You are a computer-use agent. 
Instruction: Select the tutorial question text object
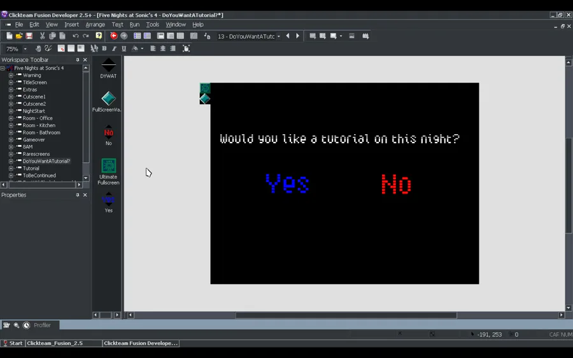tap(339, 139)
